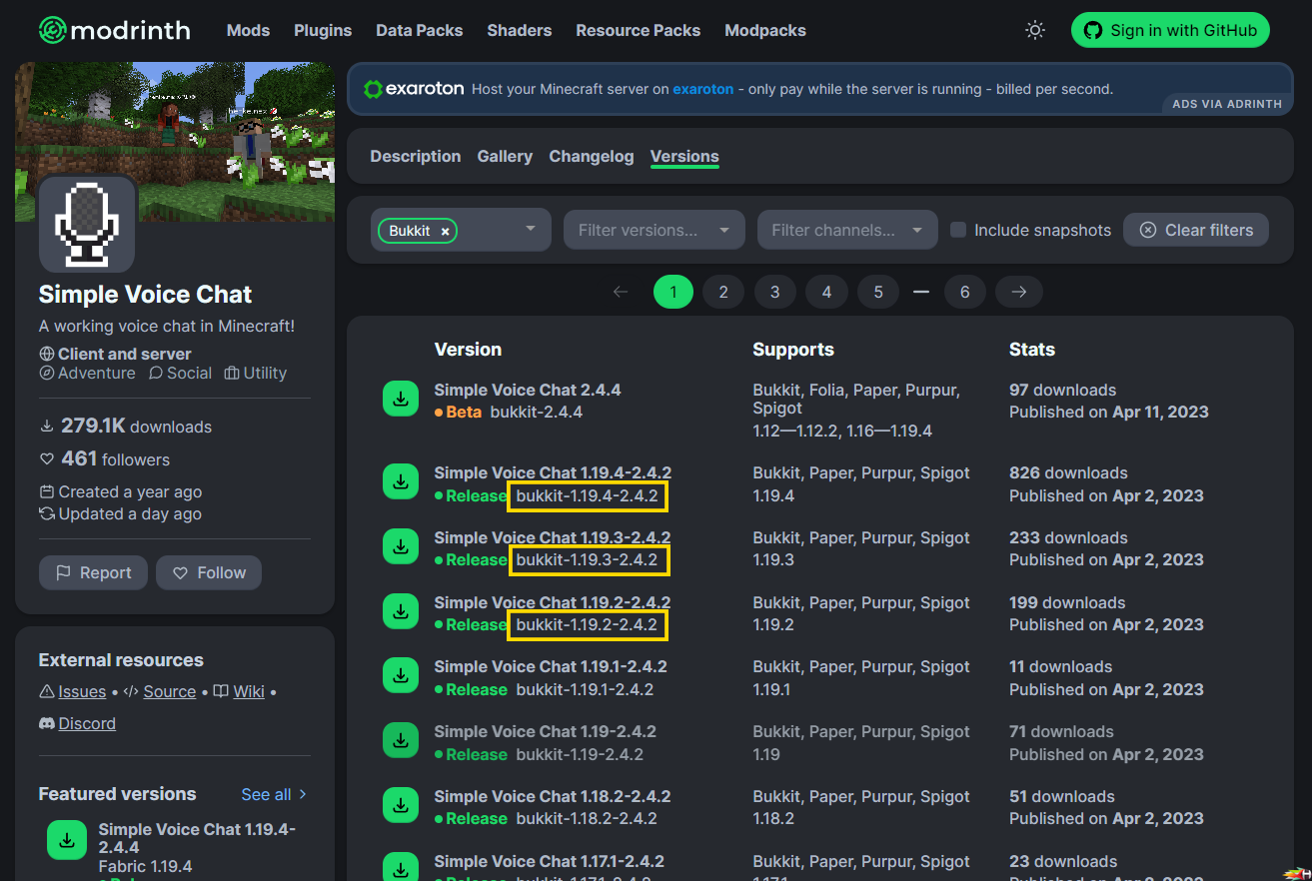Open exaroton link in ad text
The image size is (1312, 881).
[x=702, y=89]
